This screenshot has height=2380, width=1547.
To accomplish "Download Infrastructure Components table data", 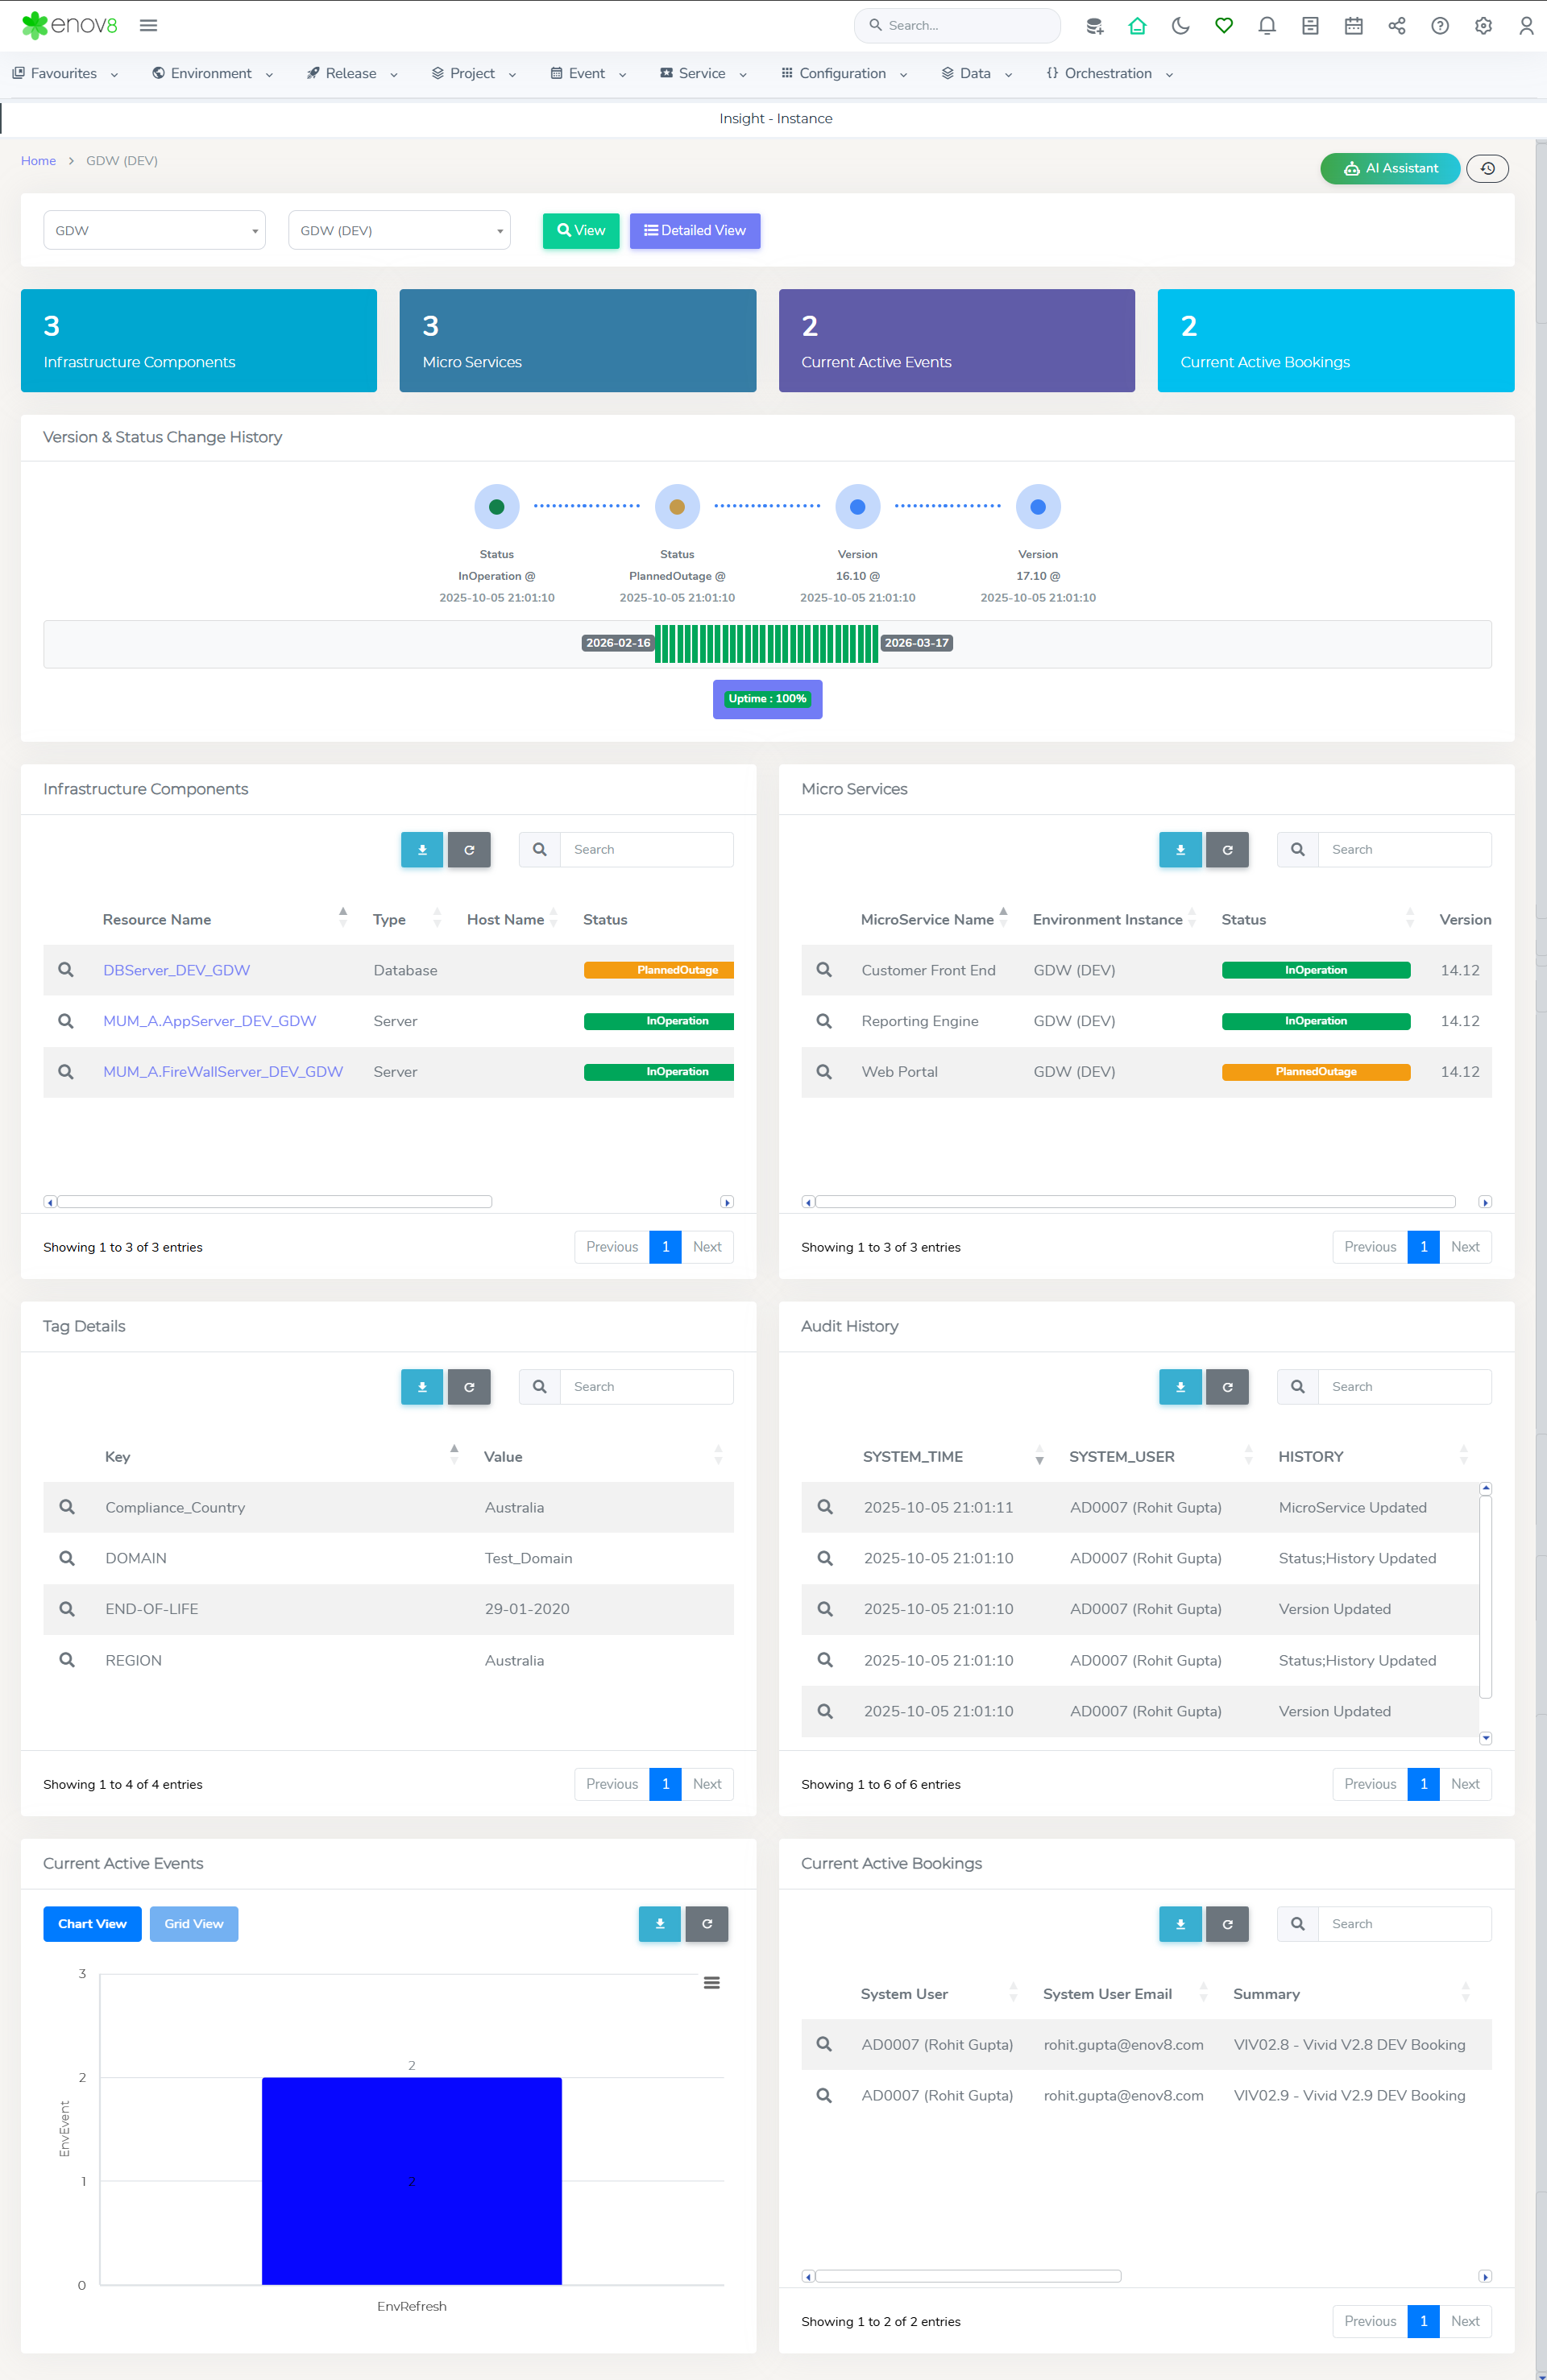I will (421, 849).
